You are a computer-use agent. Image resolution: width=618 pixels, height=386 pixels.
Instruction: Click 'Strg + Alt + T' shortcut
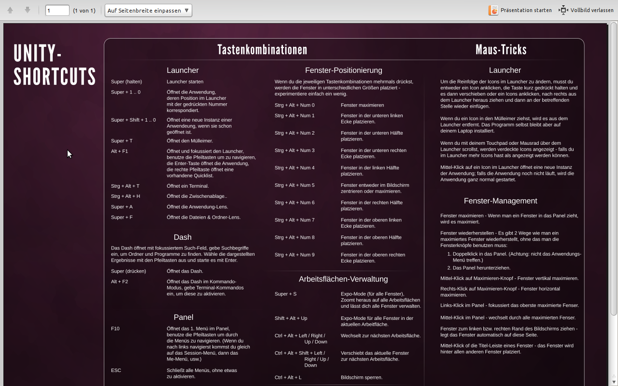(125, 186)
